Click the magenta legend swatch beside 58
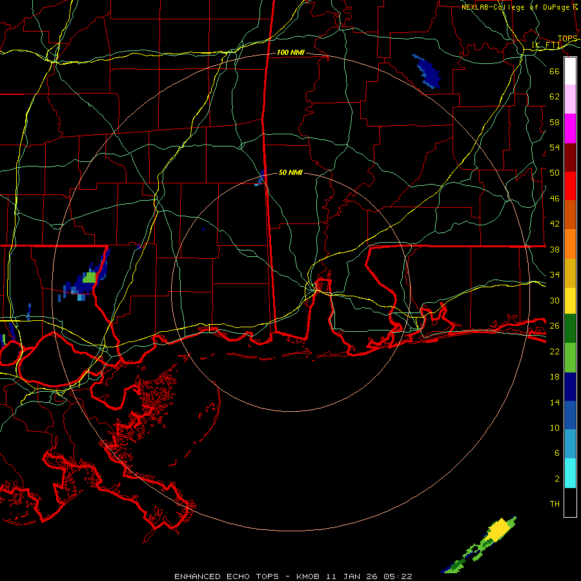Viewport: 581px width, 581px height. click(x=570, y=128)
